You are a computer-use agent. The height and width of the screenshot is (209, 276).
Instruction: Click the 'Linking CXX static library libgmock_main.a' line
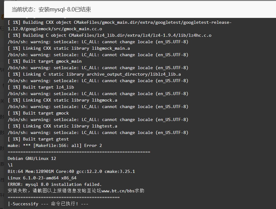69,48
